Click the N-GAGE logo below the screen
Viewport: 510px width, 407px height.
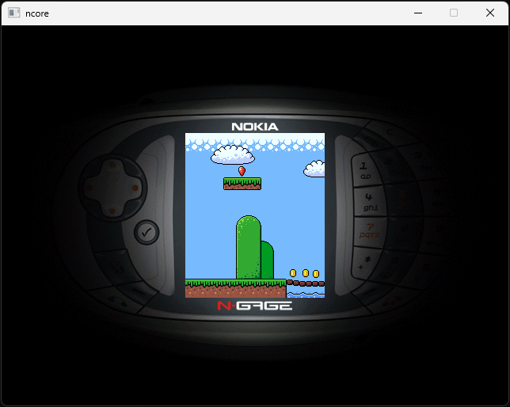pos(254,306)
